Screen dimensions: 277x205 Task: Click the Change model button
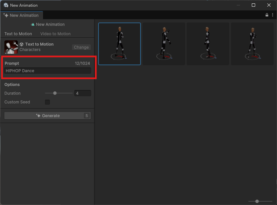pos(81,47)
